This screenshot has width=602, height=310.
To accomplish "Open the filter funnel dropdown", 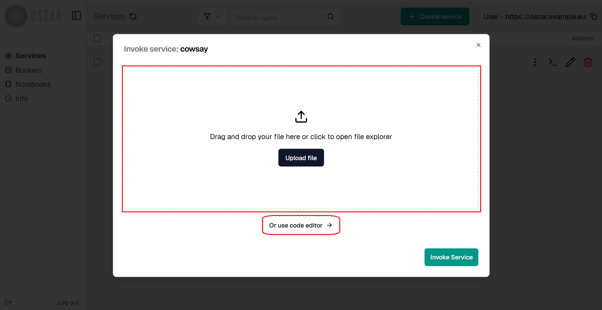I will tap(212, 16).
